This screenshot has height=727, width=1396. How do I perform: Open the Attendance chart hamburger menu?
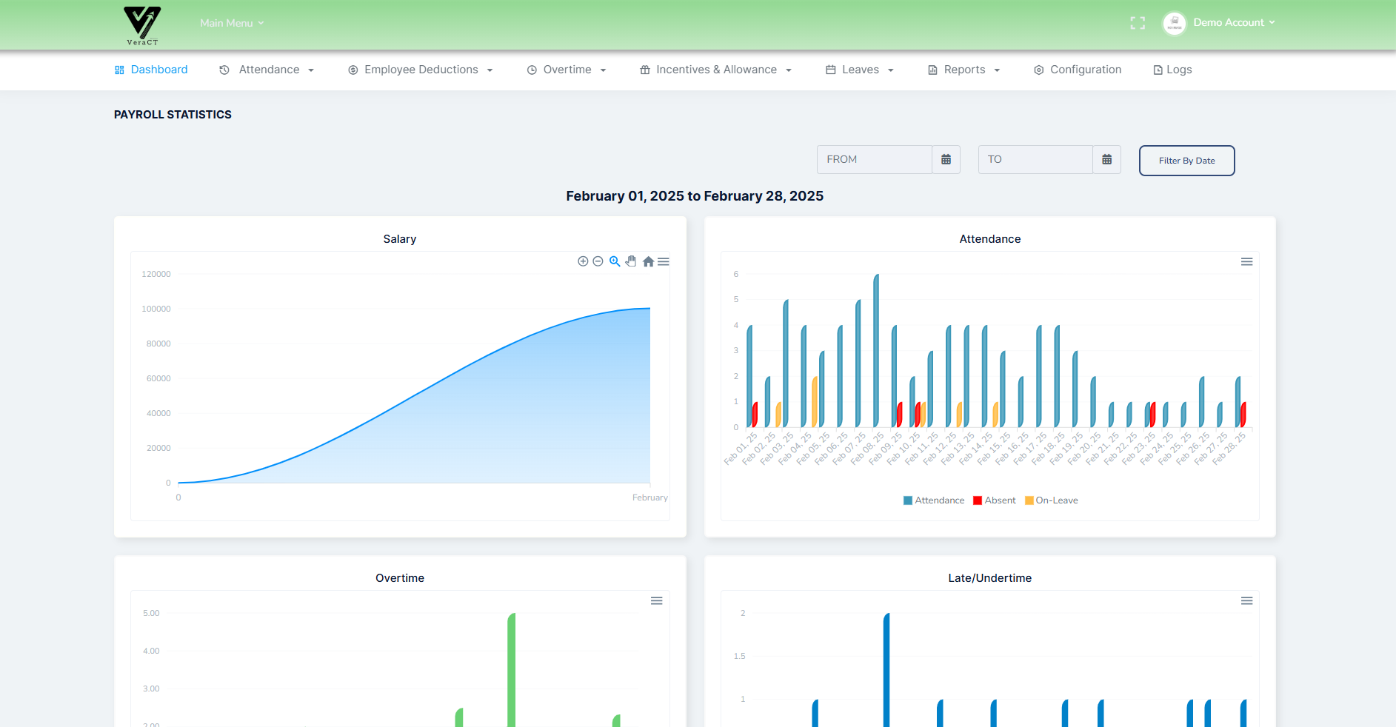[x=1246, y=261]
